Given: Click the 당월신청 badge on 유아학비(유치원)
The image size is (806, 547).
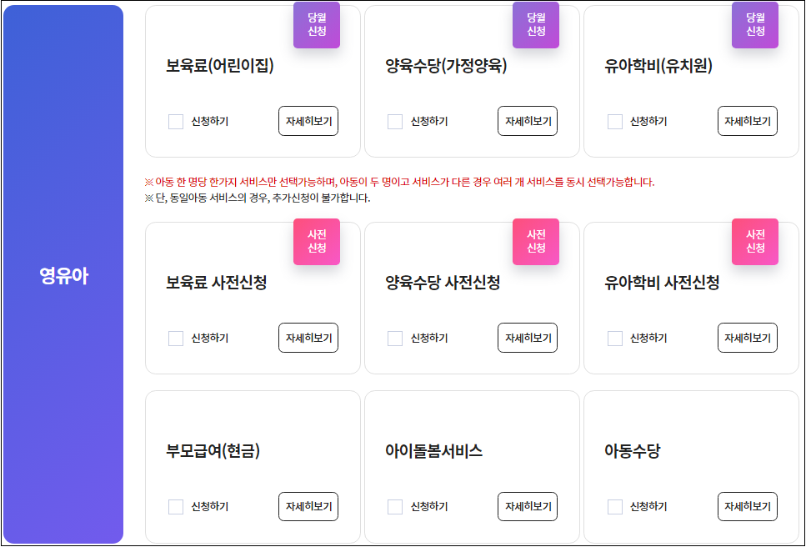Looking at the screenshot, I should 754,27.
